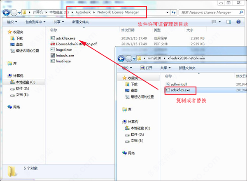
Task: Click the search magnifier icon
Action: pos(241,12)
